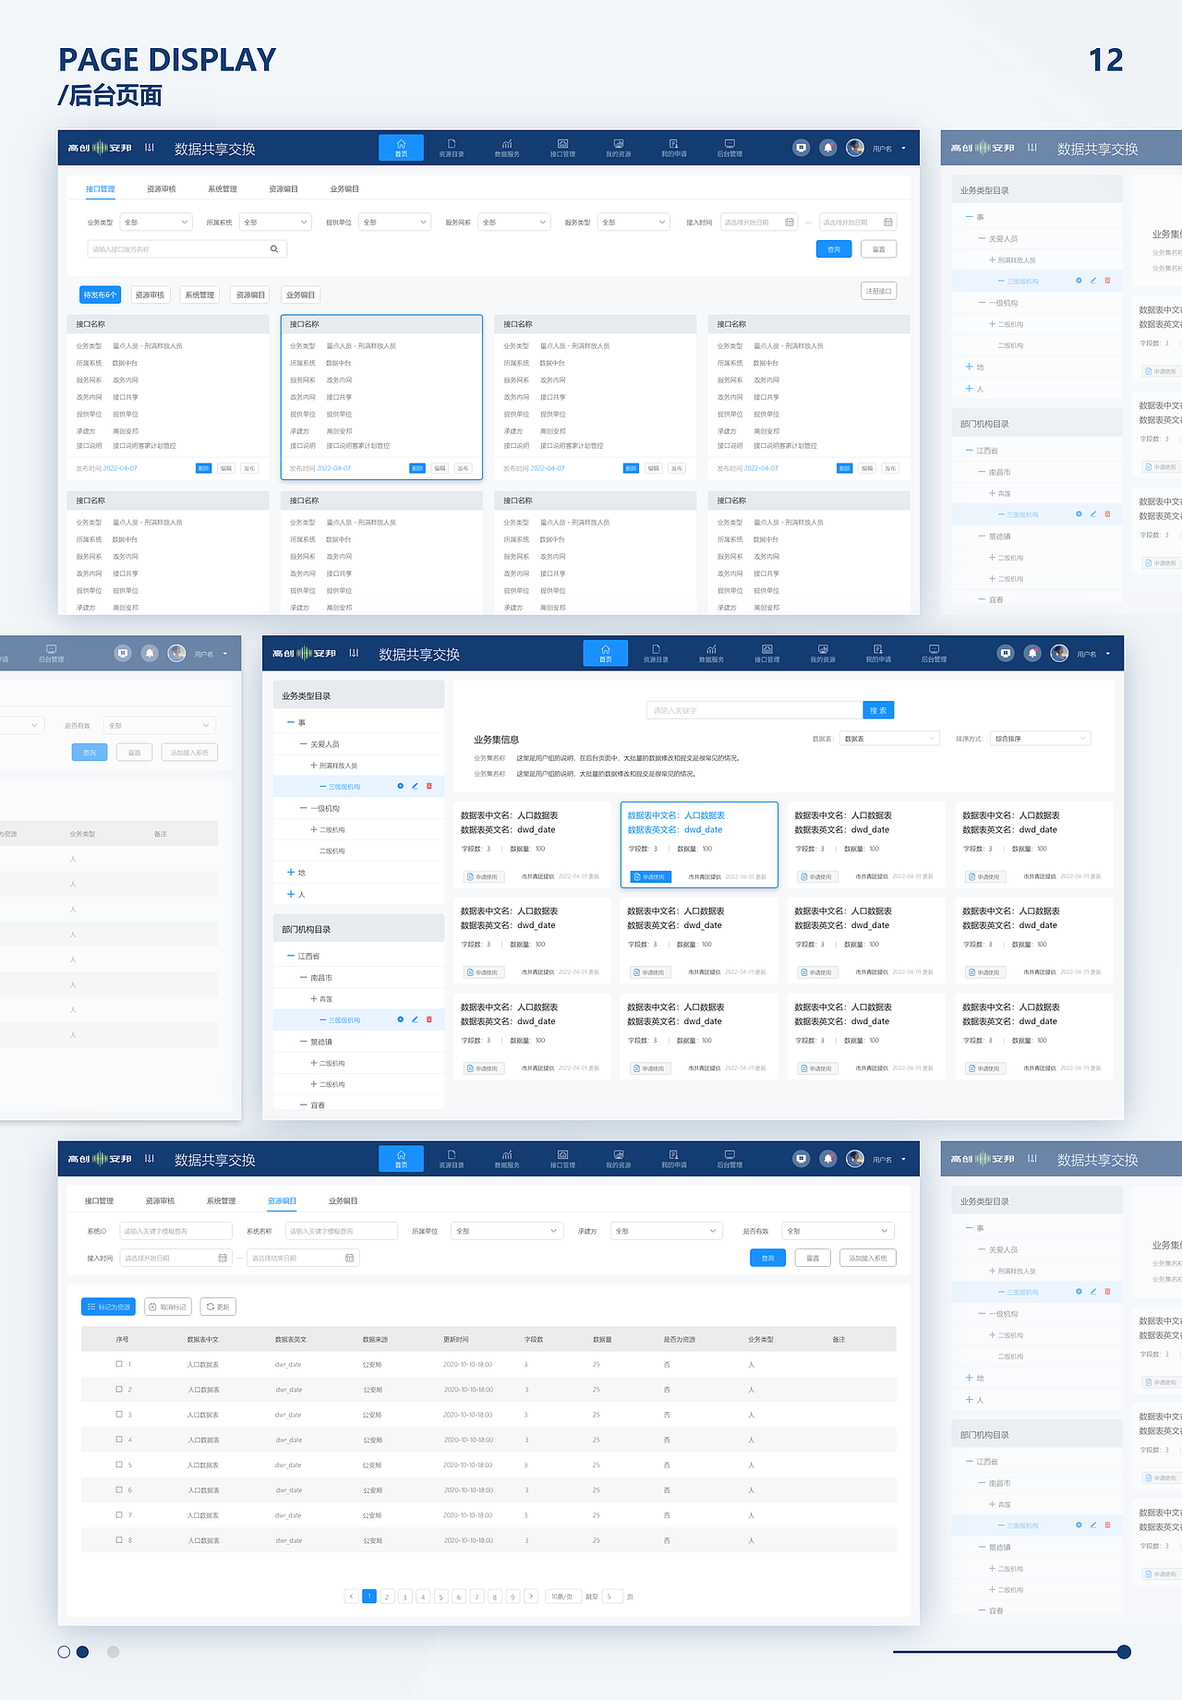The width and height of the screenshot is (1182, 1700).
Task: Open 所属单位 dropdown in bottom window
Action: (x=507, y=1231)
